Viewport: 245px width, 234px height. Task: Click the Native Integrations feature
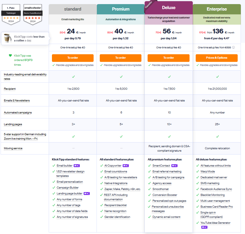click(116, 183)
